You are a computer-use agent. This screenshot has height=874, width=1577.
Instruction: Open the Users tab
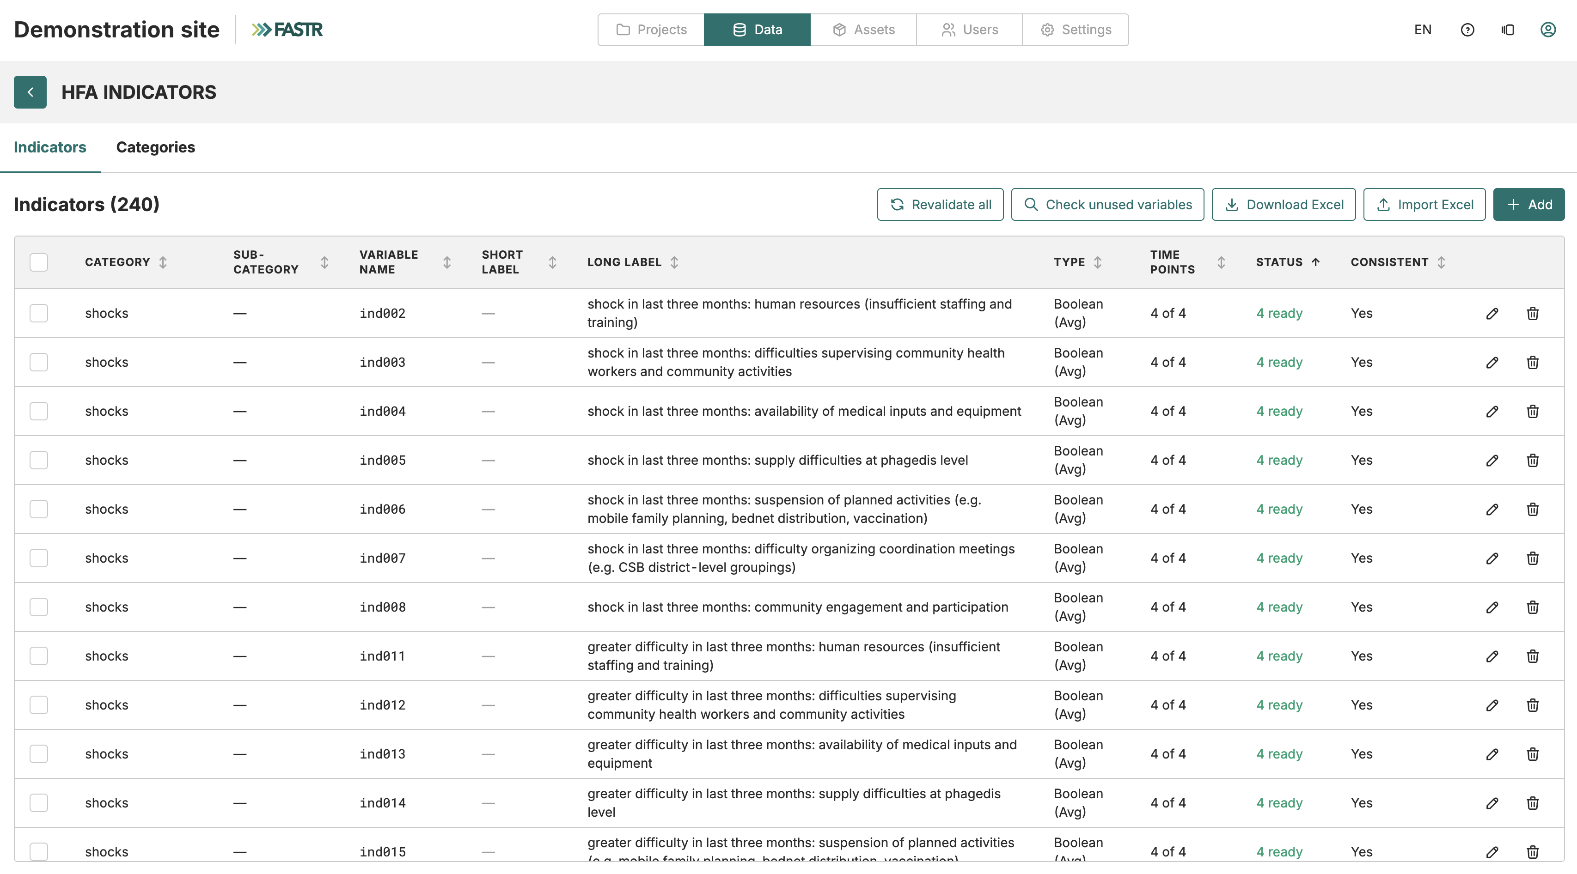[x=969, y=30]
